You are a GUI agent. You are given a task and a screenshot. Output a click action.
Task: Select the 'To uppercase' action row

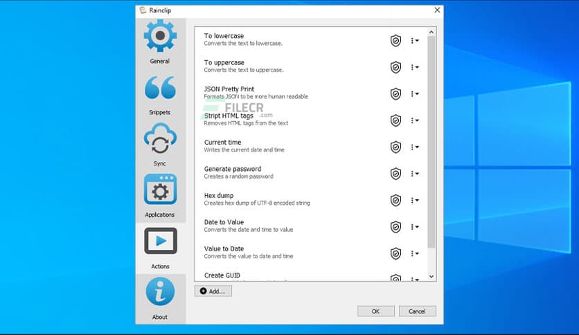[x=311, y=66]
